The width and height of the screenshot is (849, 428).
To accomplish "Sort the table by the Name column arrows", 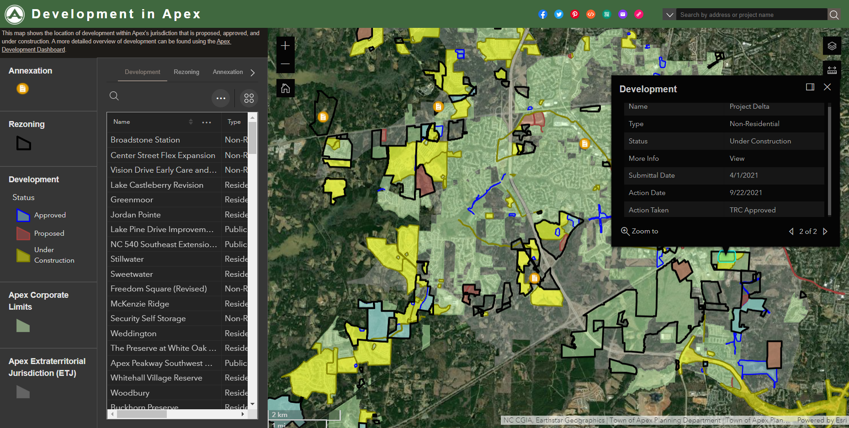I will (x=191, y=122).
